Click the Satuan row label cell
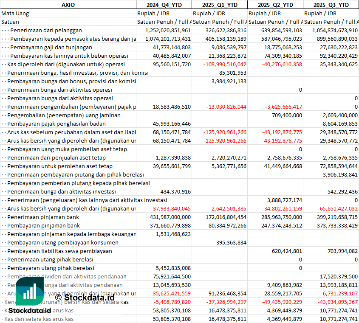 pos(10,22)
